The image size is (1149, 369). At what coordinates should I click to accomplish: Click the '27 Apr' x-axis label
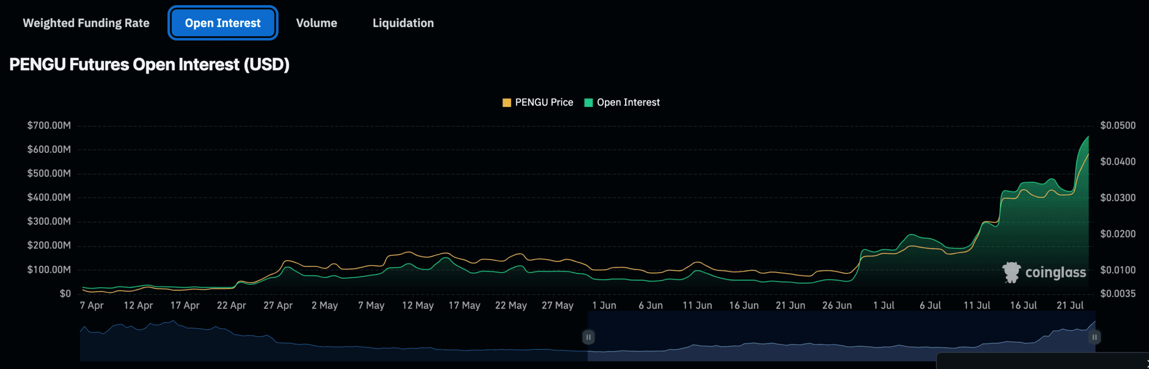pos(278,306)
